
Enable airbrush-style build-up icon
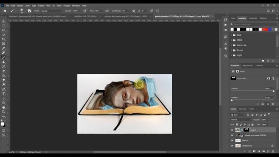click(x=107, y=11)
